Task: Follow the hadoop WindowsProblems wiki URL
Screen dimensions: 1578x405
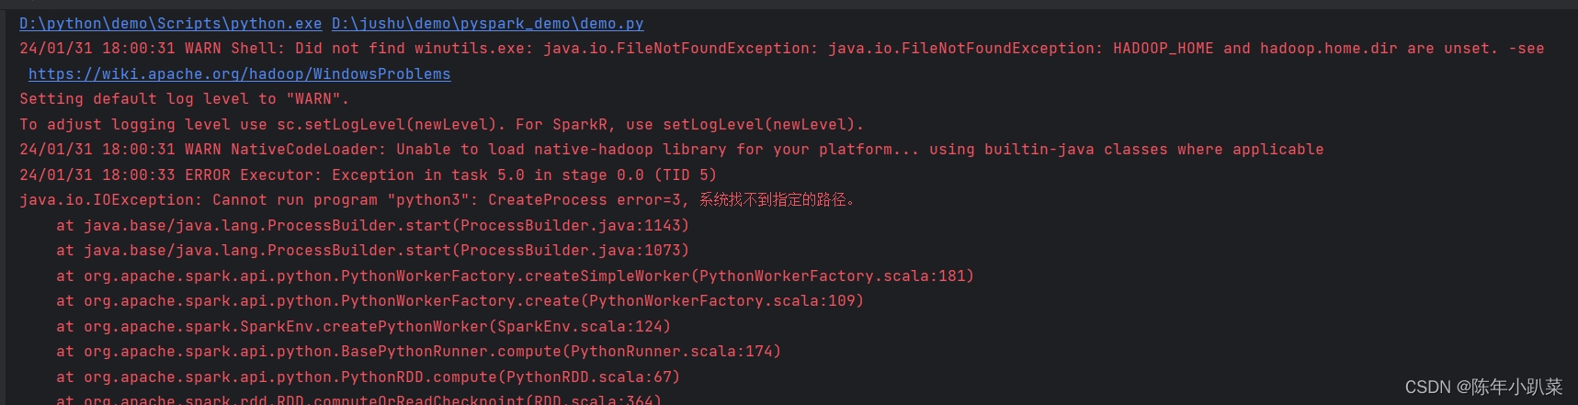Action: (x=240, y=74)
